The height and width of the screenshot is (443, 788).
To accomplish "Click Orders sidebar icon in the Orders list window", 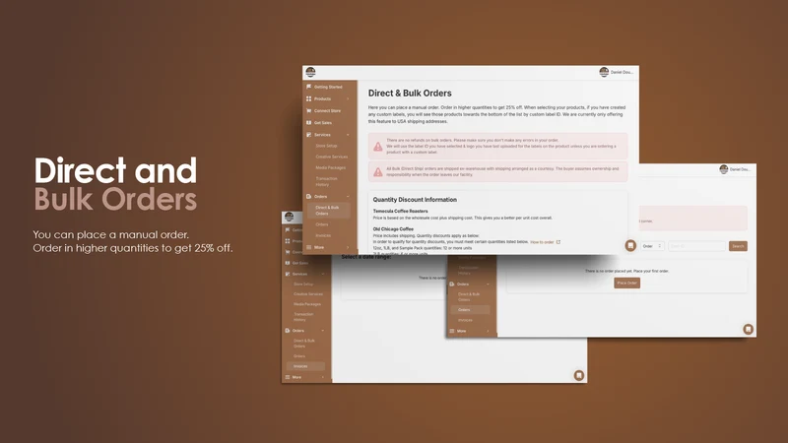I will (452, 285).
